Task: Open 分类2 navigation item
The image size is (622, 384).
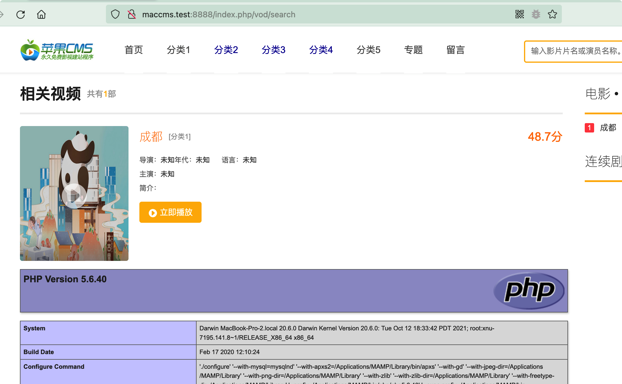Action: pyautogui.click(x=226, y=50)
